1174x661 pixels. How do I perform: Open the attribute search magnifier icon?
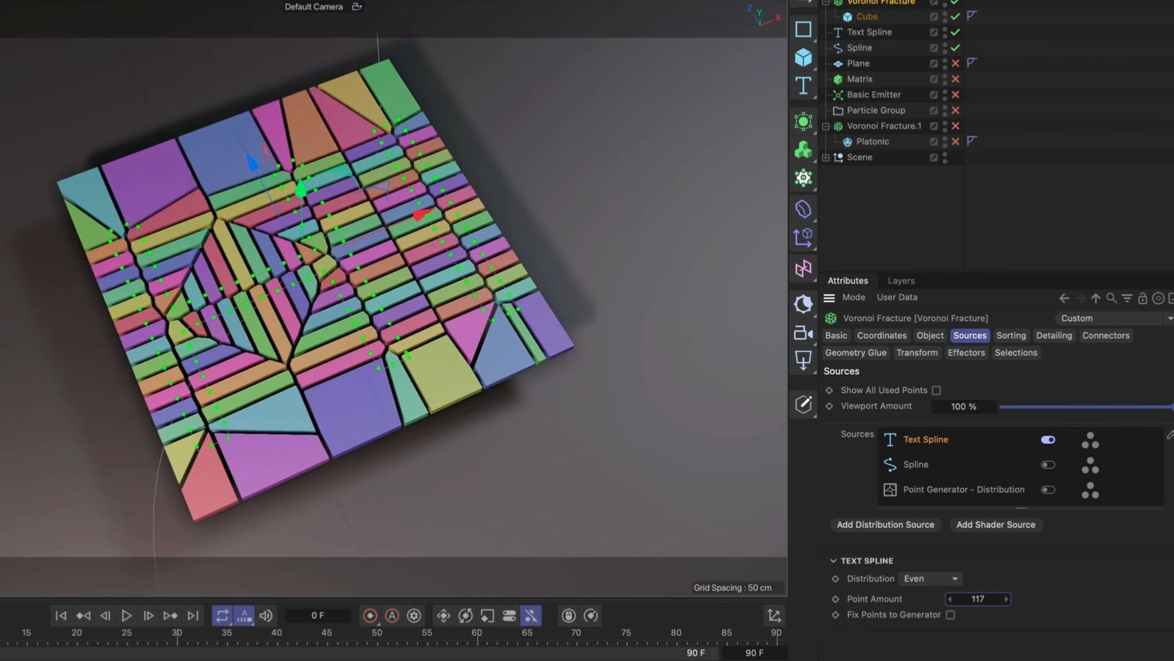(1111, 298)
